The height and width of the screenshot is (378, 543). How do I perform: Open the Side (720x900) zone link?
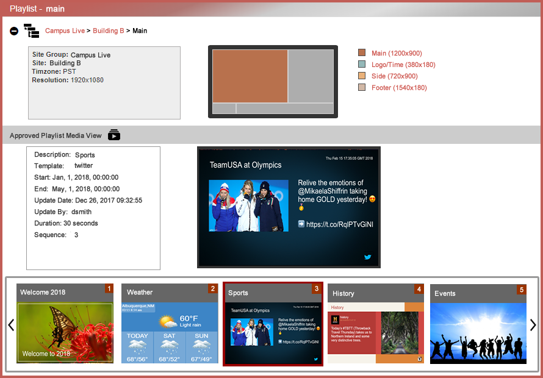tap(394, 76)
